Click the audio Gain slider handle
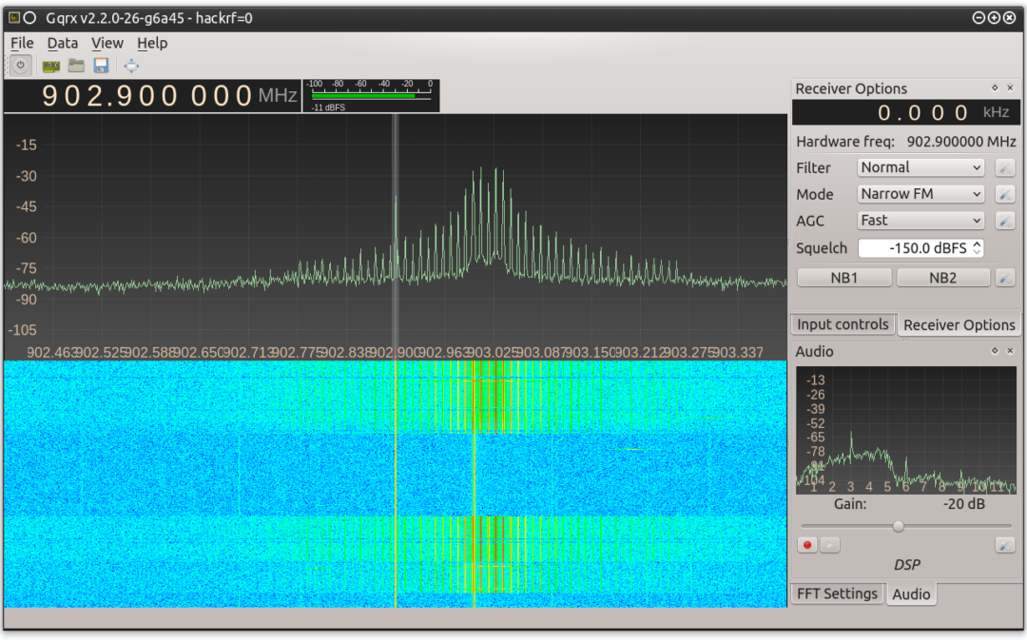Screen dimensions: 1027x642 point(898,525)
